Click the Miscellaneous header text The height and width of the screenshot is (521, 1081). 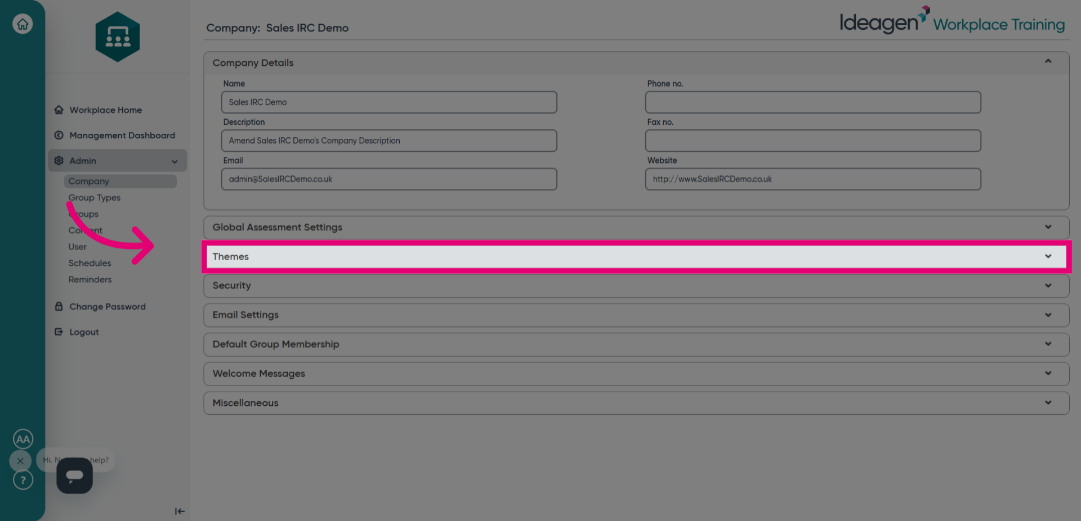coord(245,403)
